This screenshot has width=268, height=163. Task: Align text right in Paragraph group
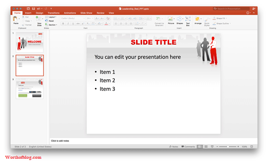tap(126, 23)
